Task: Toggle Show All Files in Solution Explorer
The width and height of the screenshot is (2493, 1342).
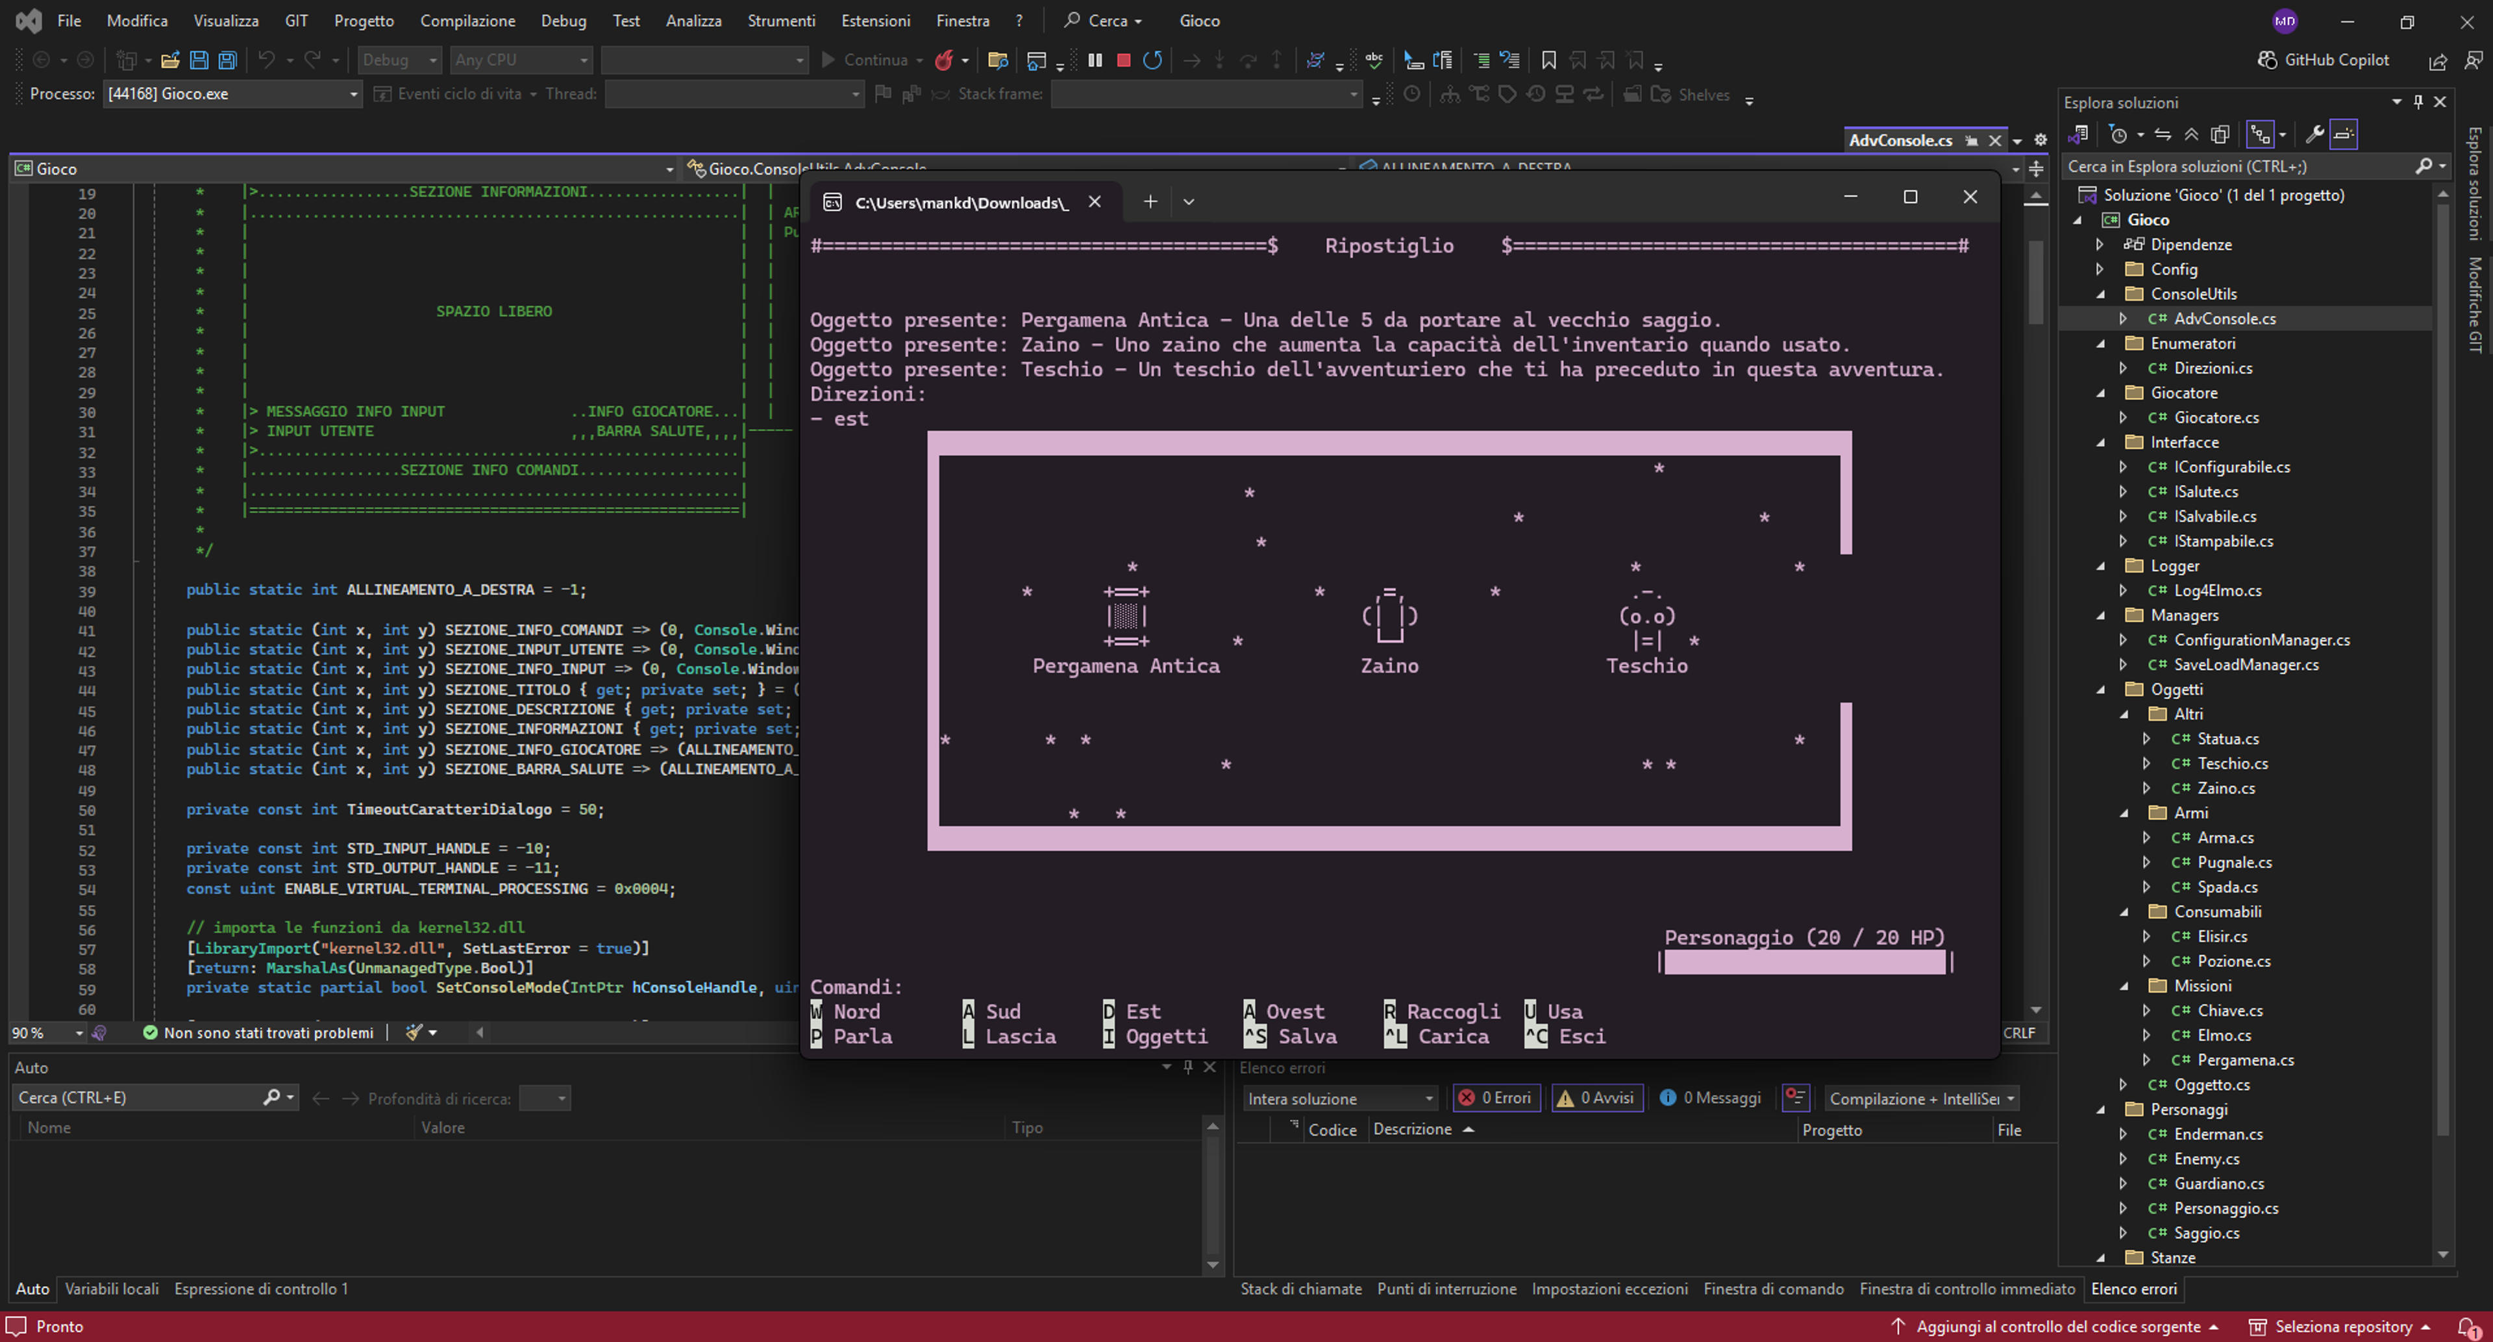Action: click(2220, 134)
